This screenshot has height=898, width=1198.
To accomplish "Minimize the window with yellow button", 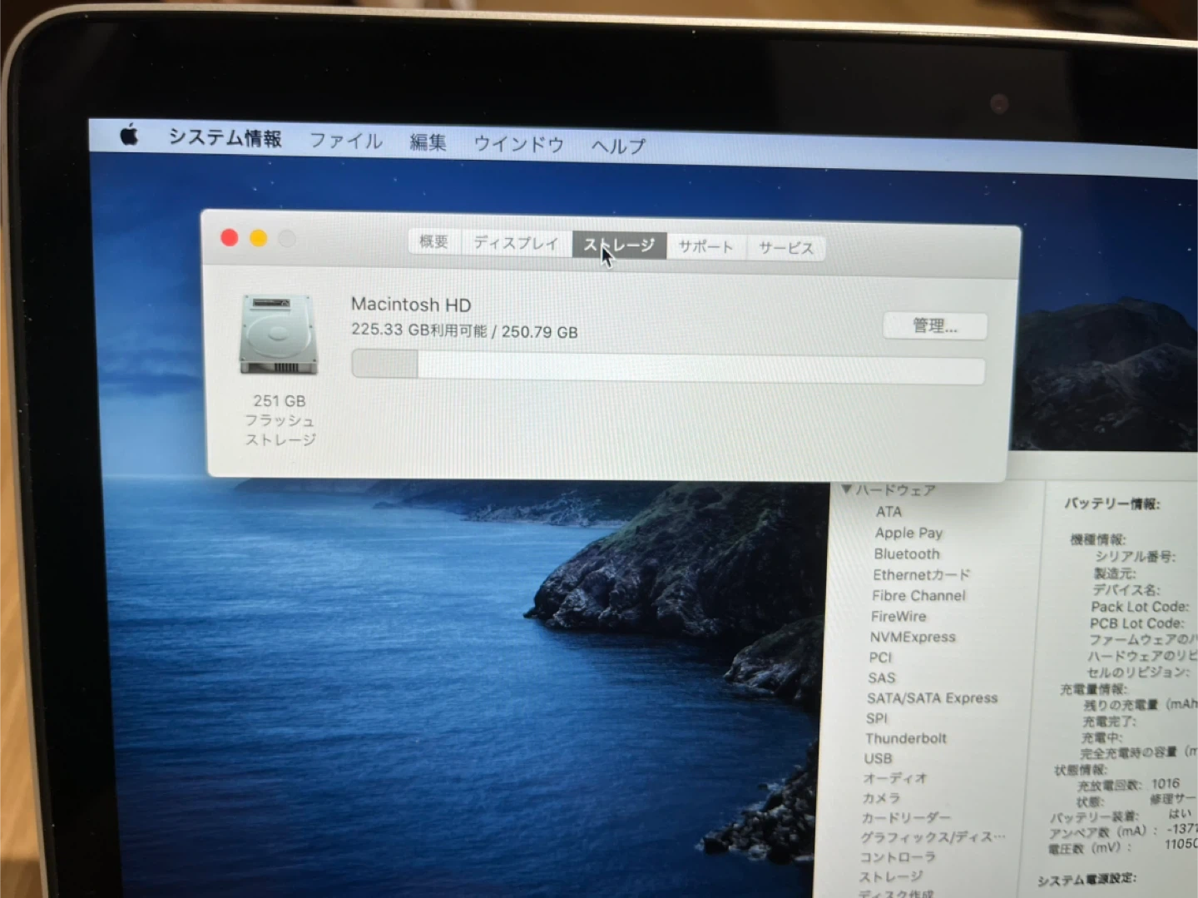I will tap(259, 239).
